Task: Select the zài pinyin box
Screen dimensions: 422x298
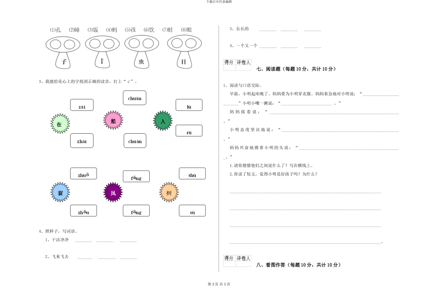Action: click(x=82, y=105)
